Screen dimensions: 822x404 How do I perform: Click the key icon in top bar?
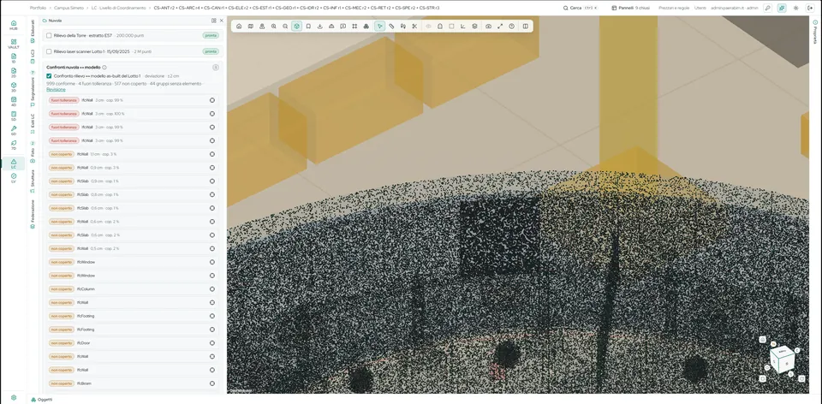(x=767, y=9)
